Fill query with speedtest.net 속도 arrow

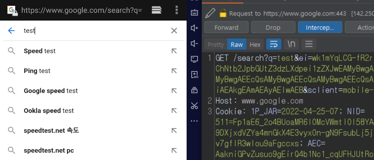pos(175,130)
